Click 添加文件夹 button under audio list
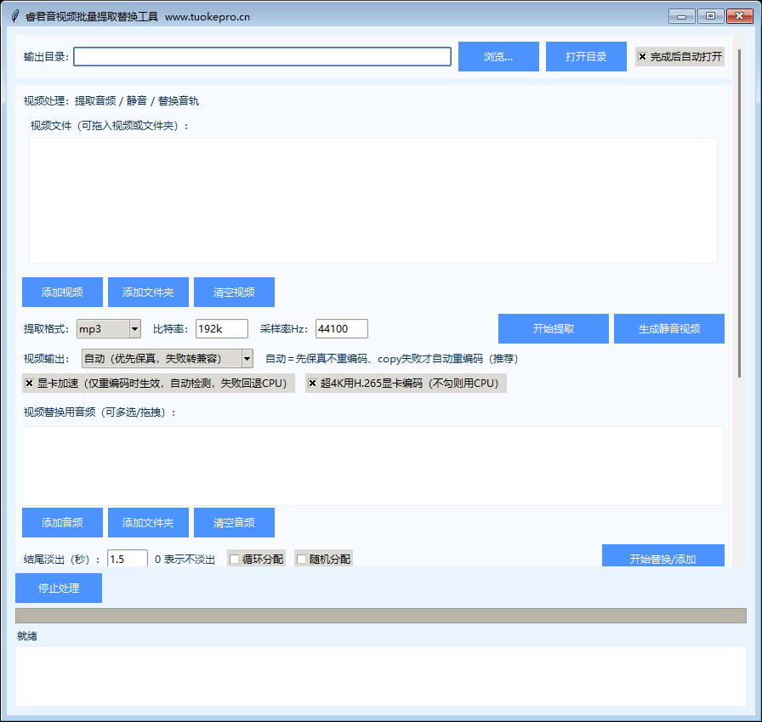Image resolution: width=762 pixels, height=722 pixels. click(x=148, y=522)
